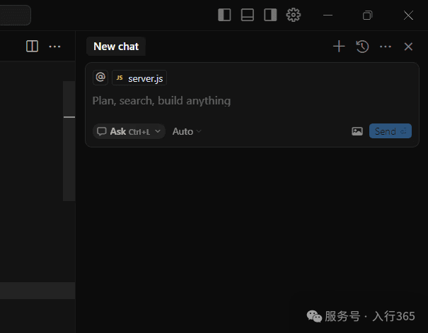Click the @ add context button
428x333 pixels.
coord(100,78)
